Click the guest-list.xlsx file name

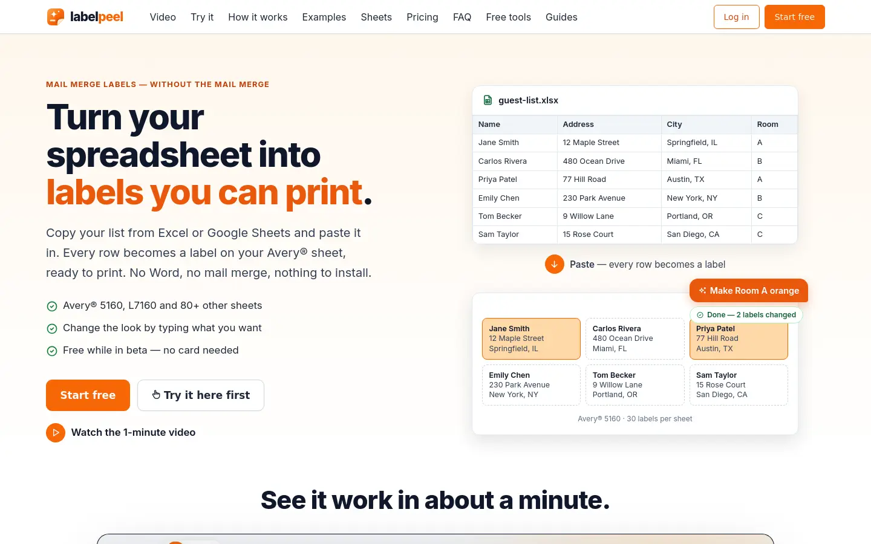(528, 100)
